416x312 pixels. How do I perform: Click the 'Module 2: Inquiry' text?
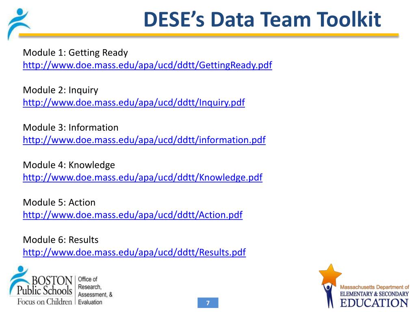61,90
